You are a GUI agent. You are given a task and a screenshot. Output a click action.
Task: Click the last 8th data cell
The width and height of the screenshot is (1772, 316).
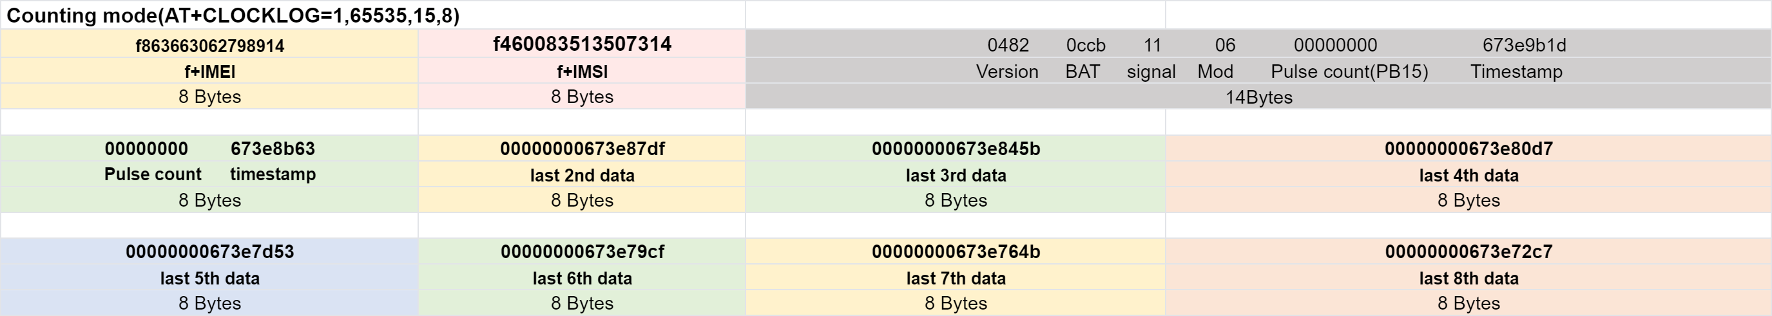click(x=1469, y=277)
